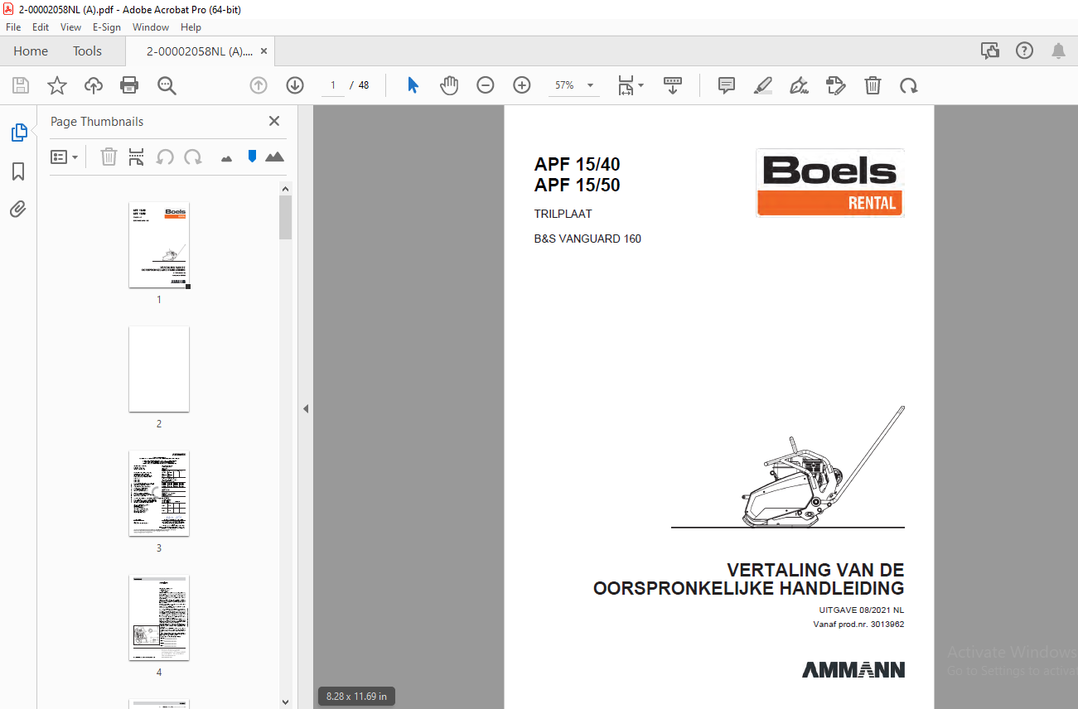Viewport: 1078px width, 709px height.
Task: Select the blank page 2 thumbnail
Action: click(159, 369)
